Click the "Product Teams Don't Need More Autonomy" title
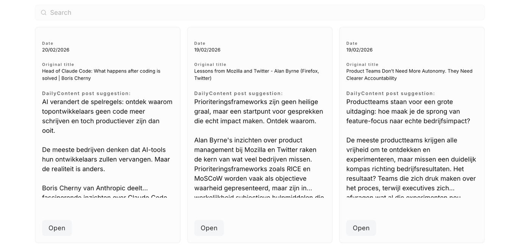 click(x=409, y=74)
